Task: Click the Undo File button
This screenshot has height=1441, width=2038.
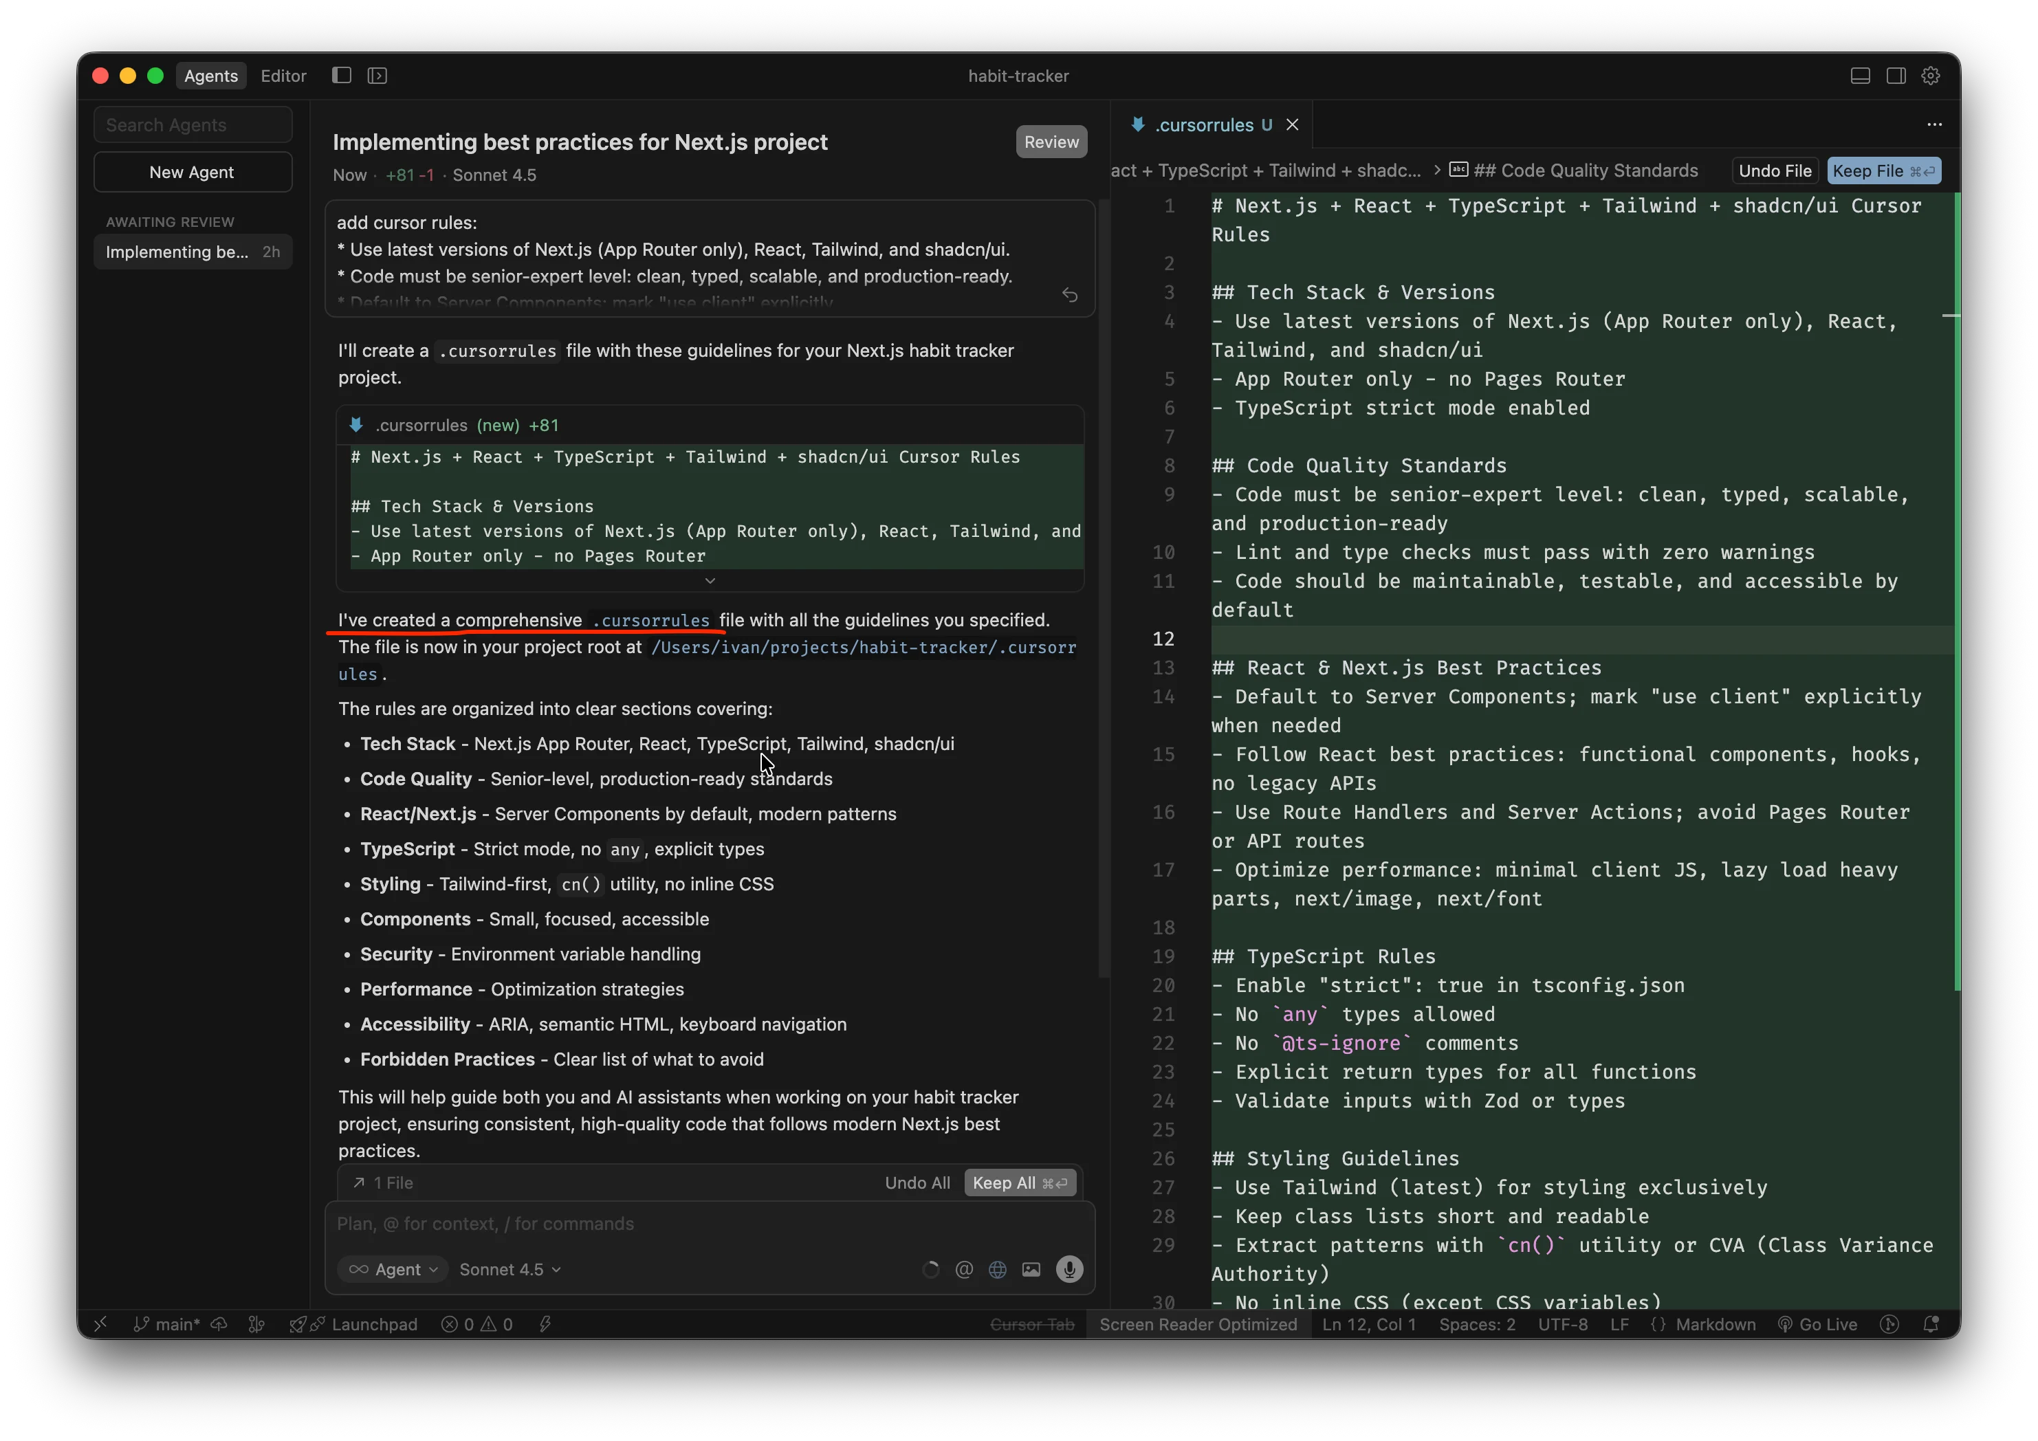Action: (1775, 171)
